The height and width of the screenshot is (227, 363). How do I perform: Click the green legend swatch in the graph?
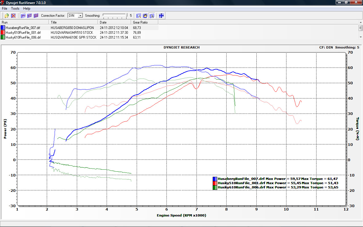point(215,187)
